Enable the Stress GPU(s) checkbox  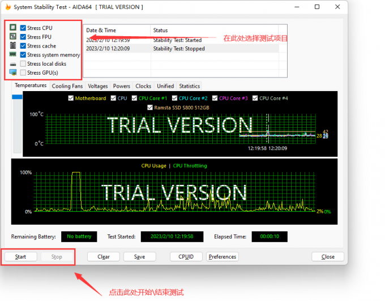pos(23,72)
